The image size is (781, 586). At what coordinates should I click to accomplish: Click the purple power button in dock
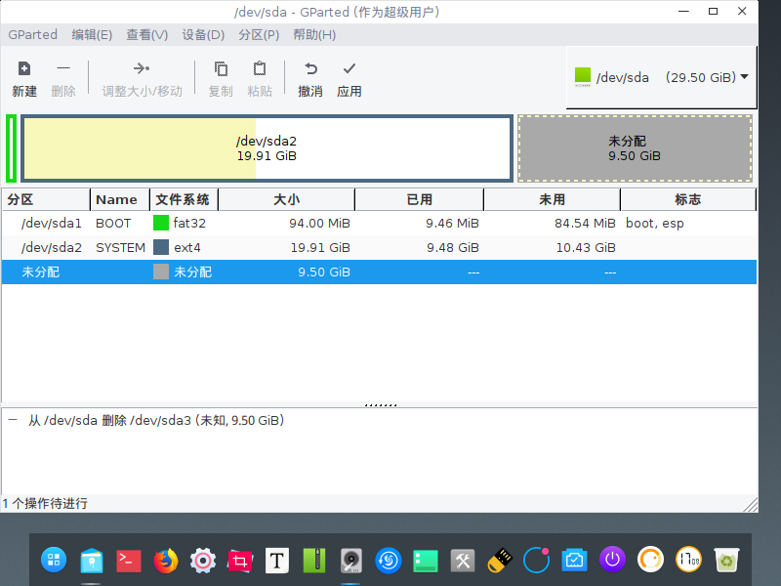tap(612, 560)
